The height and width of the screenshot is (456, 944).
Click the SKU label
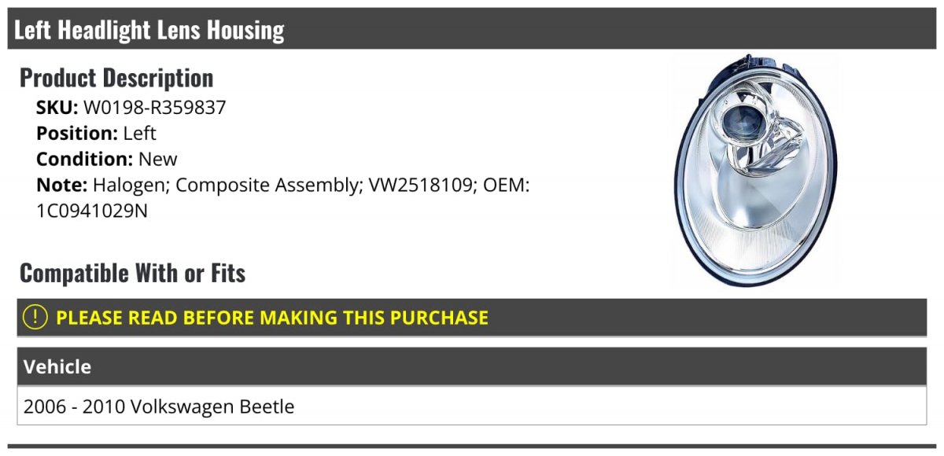pos(57,108)
